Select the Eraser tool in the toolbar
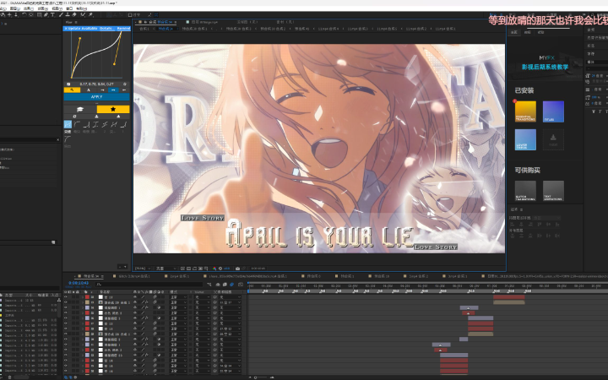Viewport: 608px width, 380px height. [74, 14]
